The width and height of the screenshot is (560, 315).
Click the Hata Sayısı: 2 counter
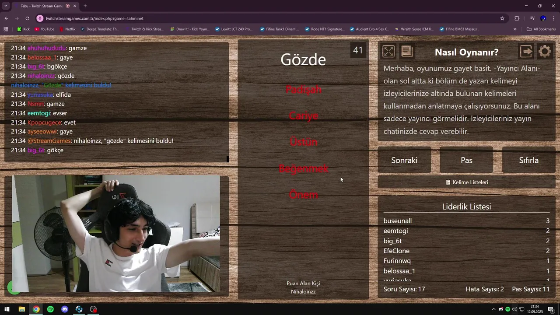pyautogui.click(x=485, y=289)
